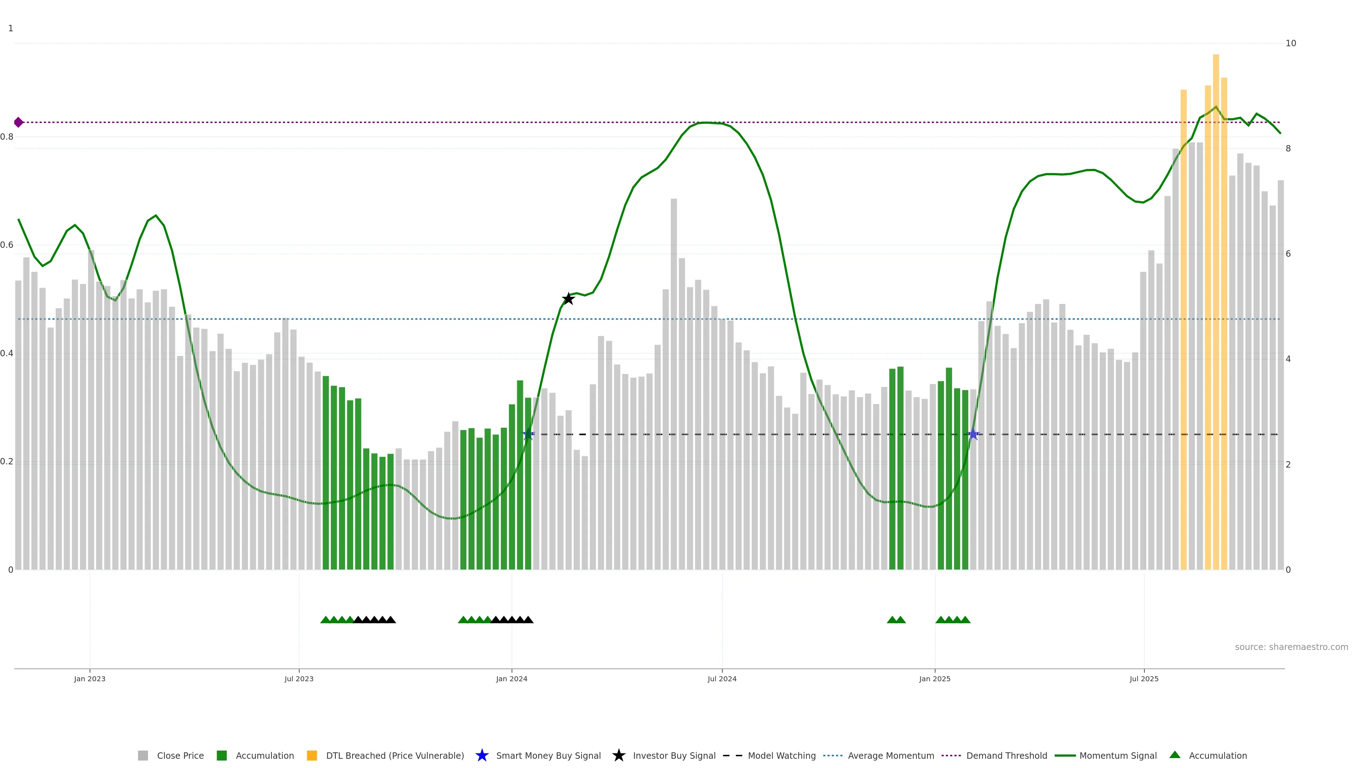Click the black Investor Buy Signal star on chart
Screen dimensions: 1366x768
[568, 299]
